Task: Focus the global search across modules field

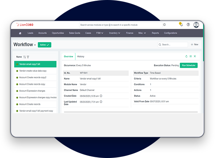Action: pos(121,25)
